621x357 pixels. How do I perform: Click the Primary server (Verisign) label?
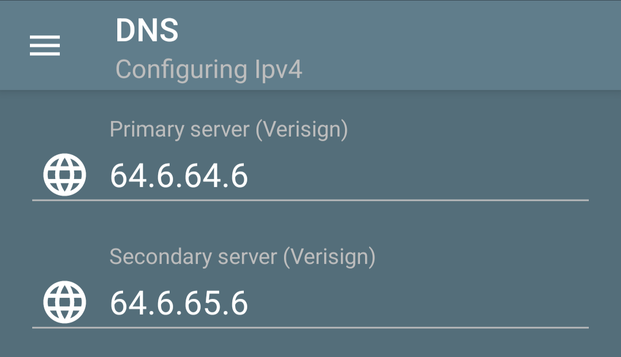[229, 130]
